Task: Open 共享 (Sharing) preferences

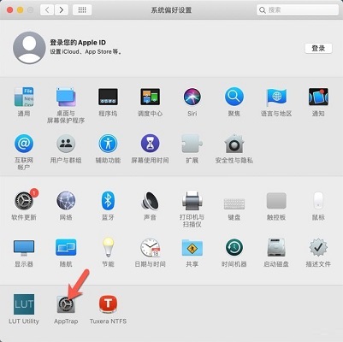Action: pos(192,247)
